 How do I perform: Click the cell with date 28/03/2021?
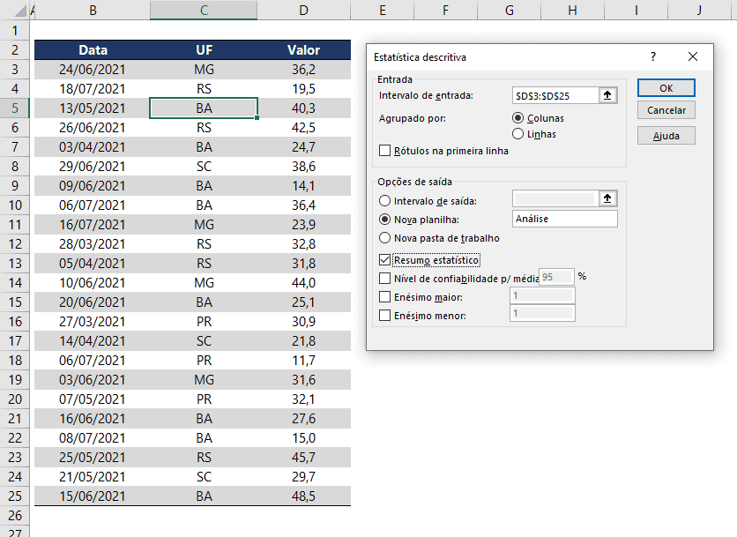coord(93,244)
